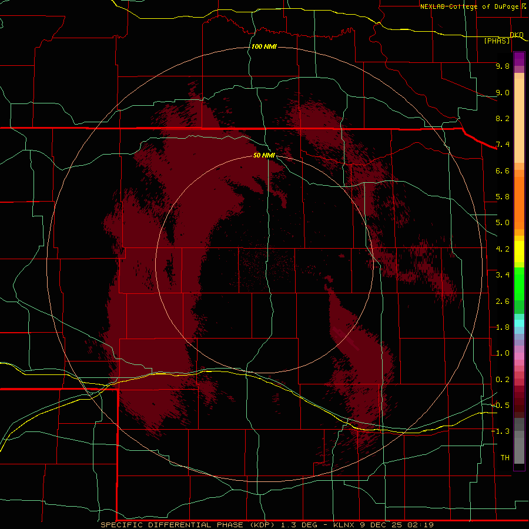
Task: Click the 9.0 color scale value
Action: [503, 92]
